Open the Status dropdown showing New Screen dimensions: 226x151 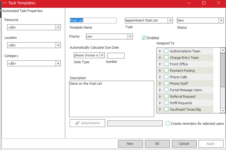click(x=221, y=21)
